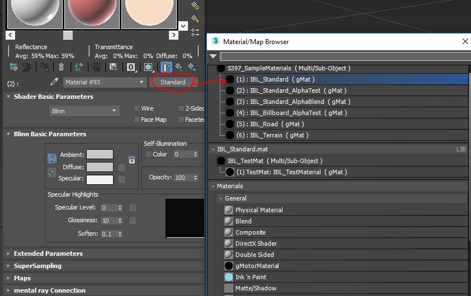This screenshot has width=471, height=296.
Task: Click the Soften spinner arrows
Action: [x=120, y=233]
